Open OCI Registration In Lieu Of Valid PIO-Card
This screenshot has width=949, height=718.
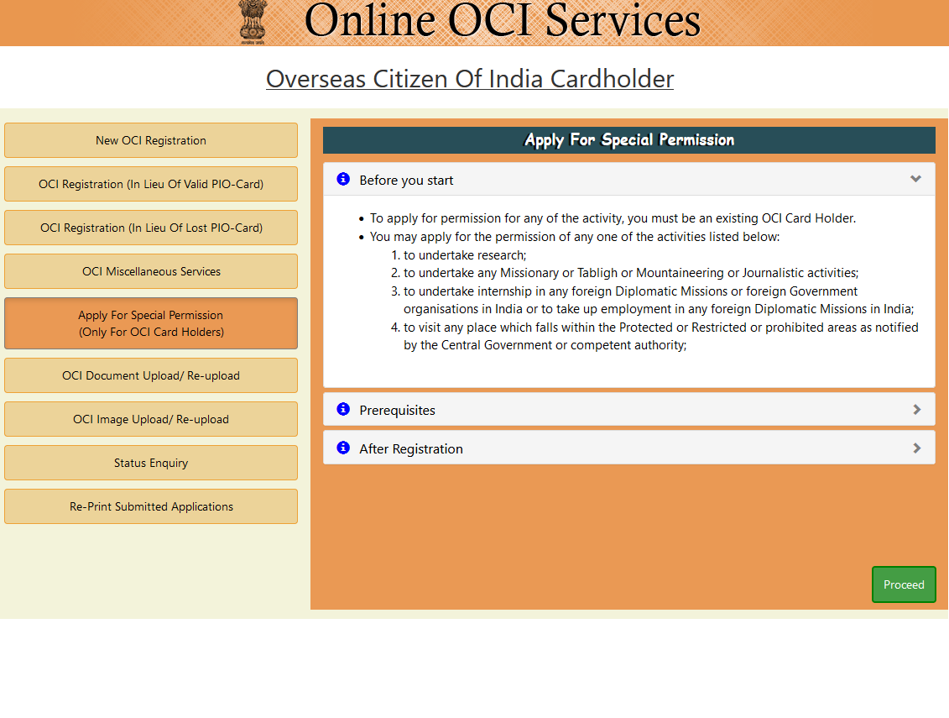[151, 184]
